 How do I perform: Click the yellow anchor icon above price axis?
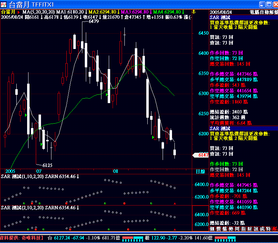pos(194,12)
